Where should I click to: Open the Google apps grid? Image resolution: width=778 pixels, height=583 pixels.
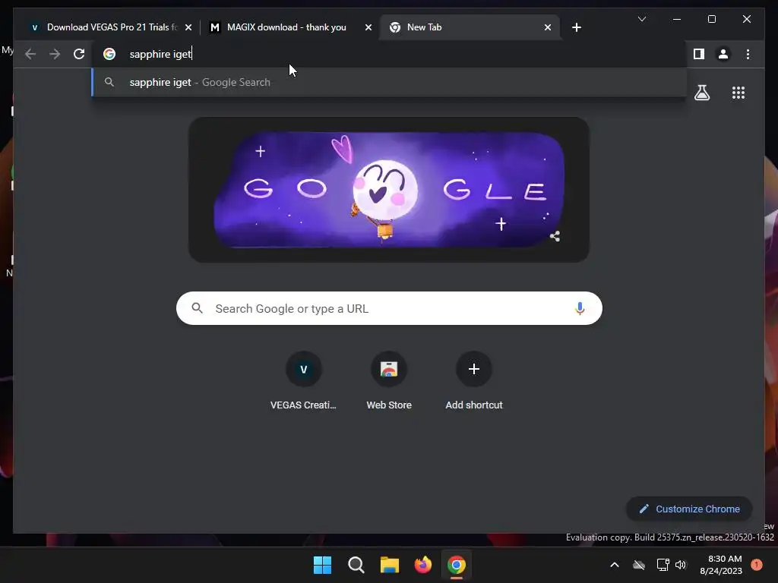click(738, 93)
